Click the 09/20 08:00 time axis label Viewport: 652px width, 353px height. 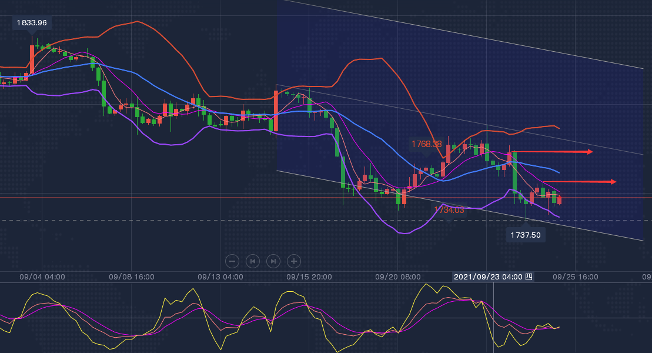398,277
